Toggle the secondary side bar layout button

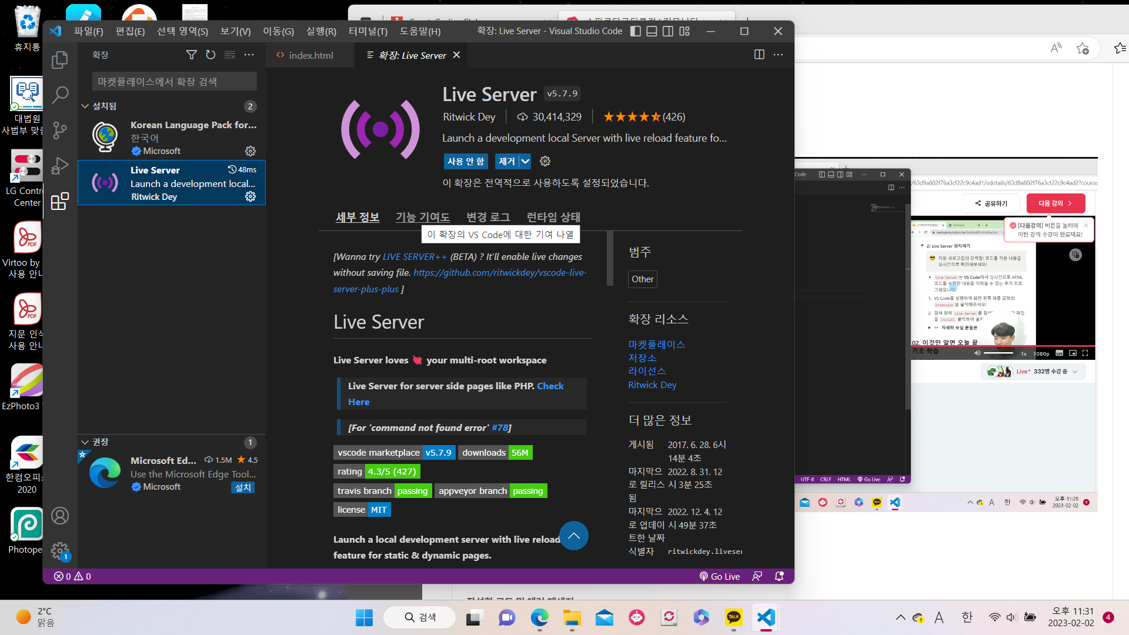(668, 31)
